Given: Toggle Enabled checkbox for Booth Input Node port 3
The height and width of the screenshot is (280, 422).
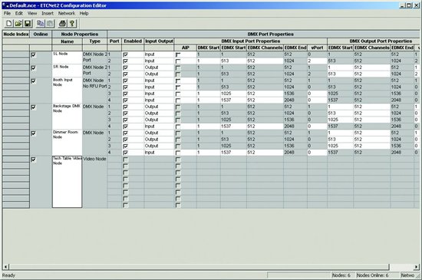Looking at the screenshot, I should click(125, 94).
